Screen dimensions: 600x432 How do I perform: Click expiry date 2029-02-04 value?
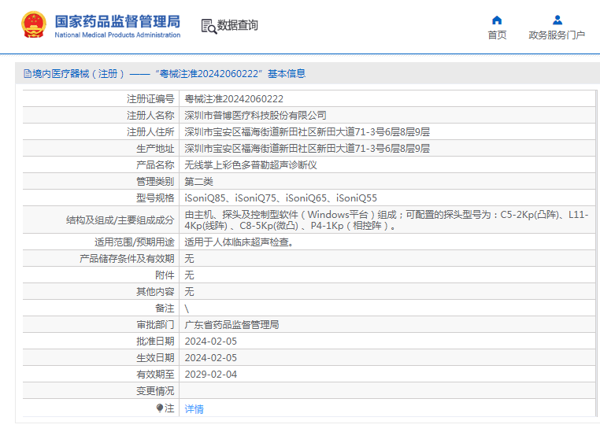[x=210, y=375]
